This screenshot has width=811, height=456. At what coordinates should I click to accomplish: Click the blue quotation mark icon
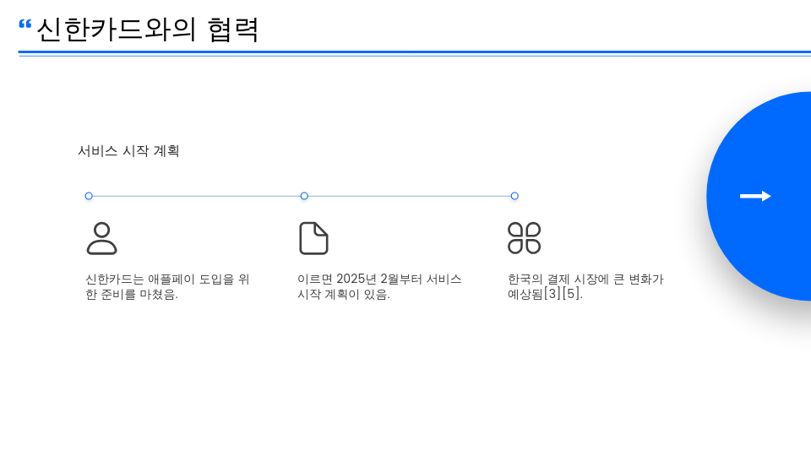[x=24, y=24]
